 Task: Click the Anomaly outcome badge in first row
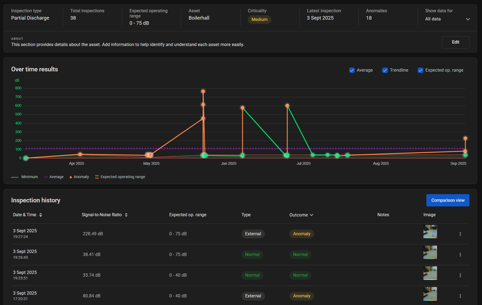(x=302, y=234)
